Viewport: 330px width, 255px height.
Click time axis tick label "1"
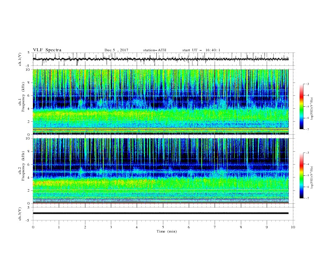click(x=59, y=227)
